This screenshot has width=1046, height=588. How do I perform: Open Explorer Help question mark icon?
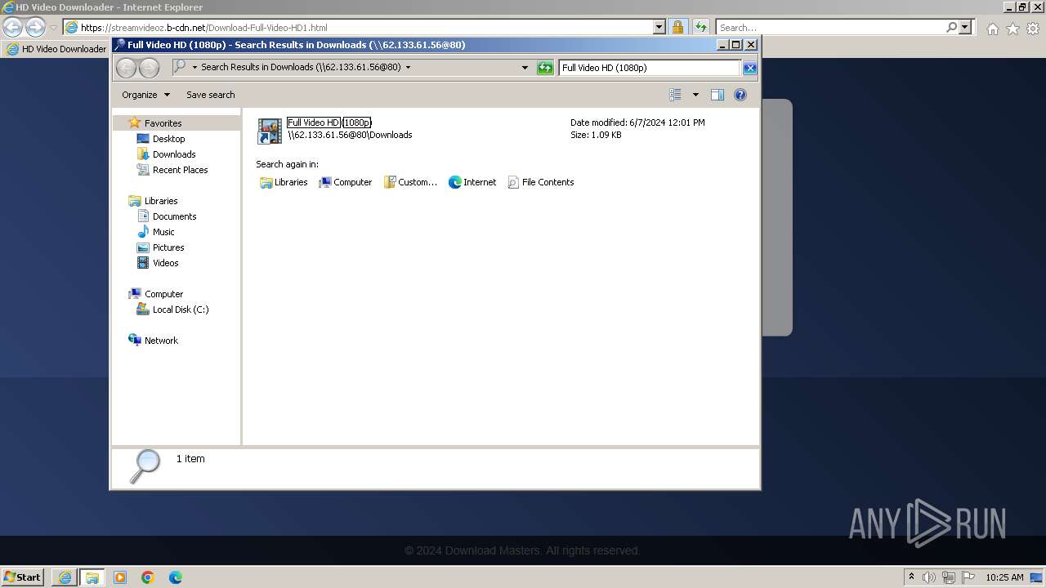pos(740,95)
